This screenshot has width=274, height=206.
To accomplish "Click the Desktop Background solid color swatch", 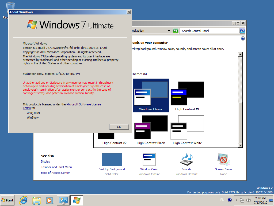I will [x=112, y=160].
